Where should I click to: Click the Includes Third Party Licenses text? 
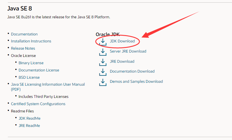click(43, 97)
